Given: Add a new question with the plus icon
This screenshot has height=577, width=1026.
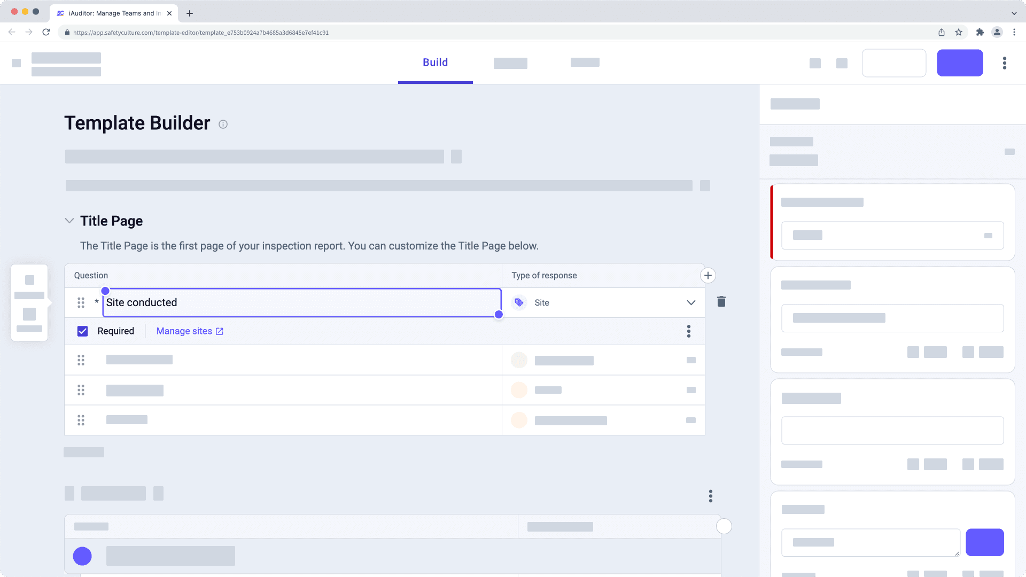Looking at the screenshot, I should [x=708, y=275].
